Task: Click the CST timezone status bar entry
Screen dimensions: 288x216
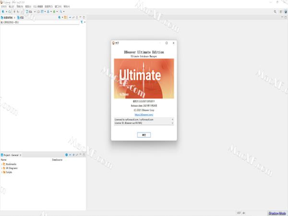Action: 239,213
